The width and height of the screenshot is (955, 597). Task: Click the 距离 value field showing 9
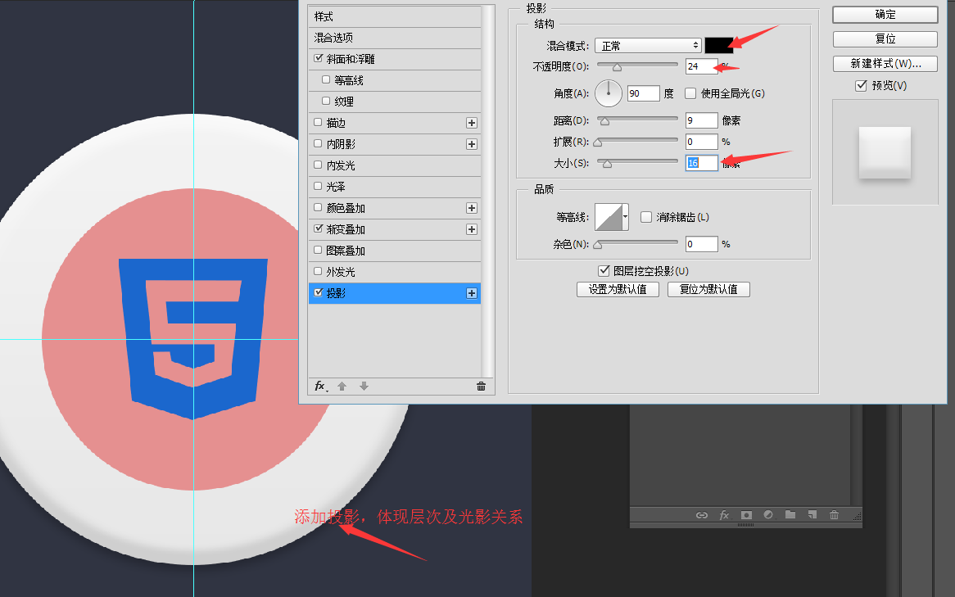(x=702, y=120)
